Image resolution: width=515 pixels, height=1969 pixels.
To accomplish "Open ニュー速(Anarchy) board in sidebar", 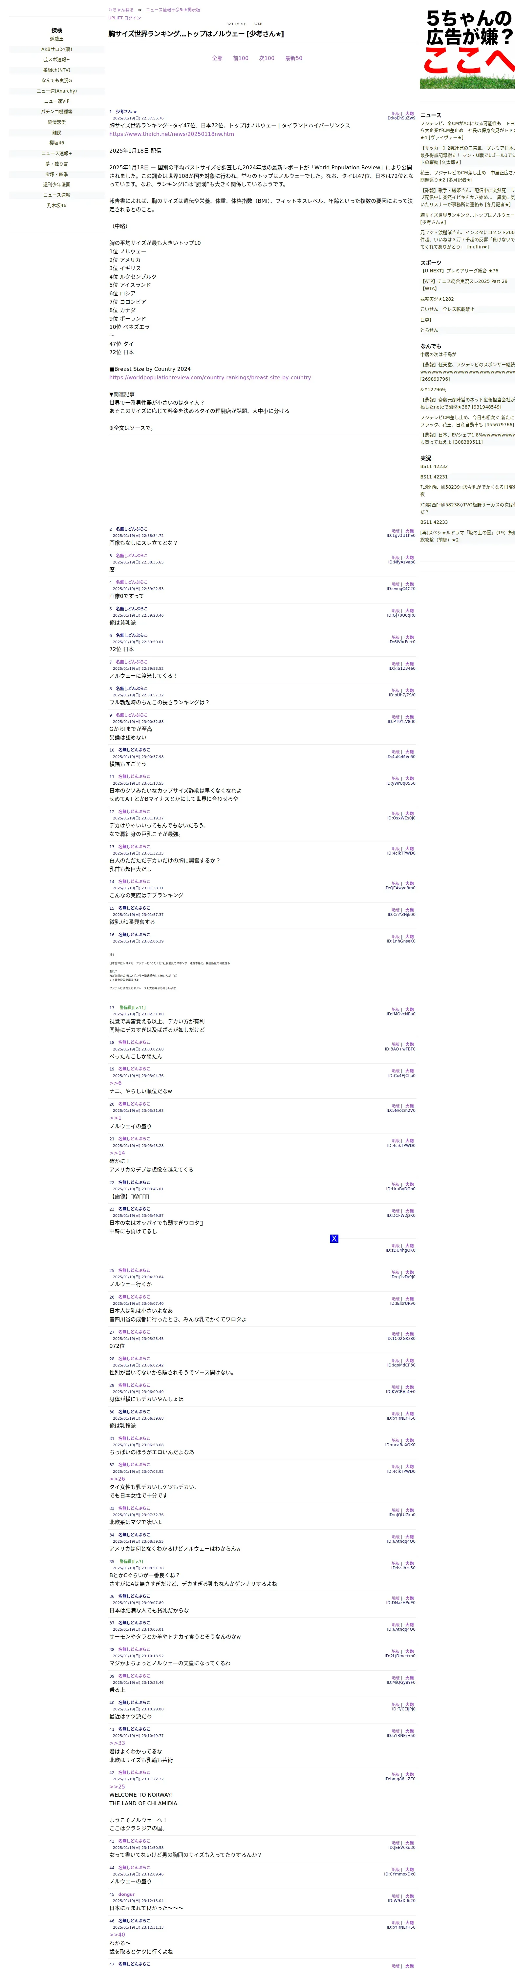I will click(56, 91).
